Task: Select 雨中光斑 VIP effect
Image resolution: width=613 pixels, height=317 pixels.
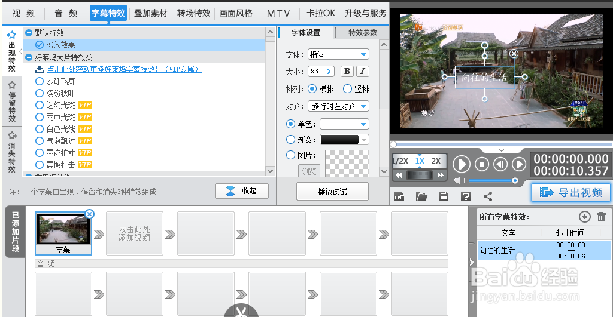Action: point(63,117)
